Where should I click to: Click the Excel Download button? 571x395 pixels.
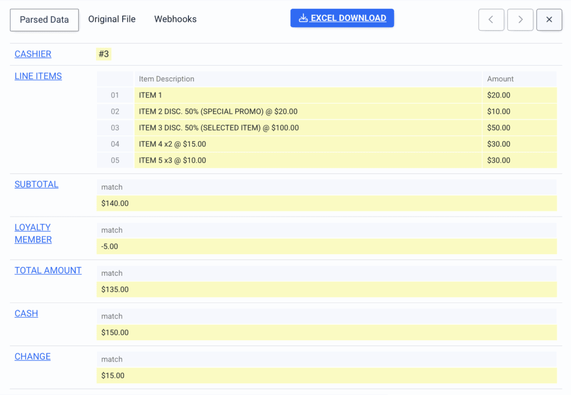342,18
